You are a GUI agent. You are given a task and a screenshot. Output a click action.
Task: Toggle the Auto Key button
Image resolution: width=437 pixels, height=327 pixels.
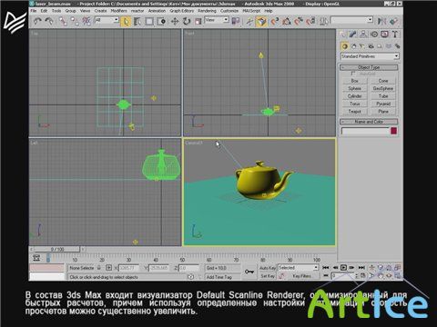(268, 268)
